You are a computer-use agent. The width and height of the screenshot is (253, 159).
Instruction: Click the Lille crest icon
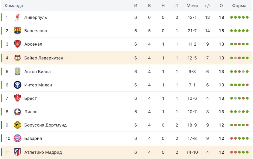tap(18, 112)
